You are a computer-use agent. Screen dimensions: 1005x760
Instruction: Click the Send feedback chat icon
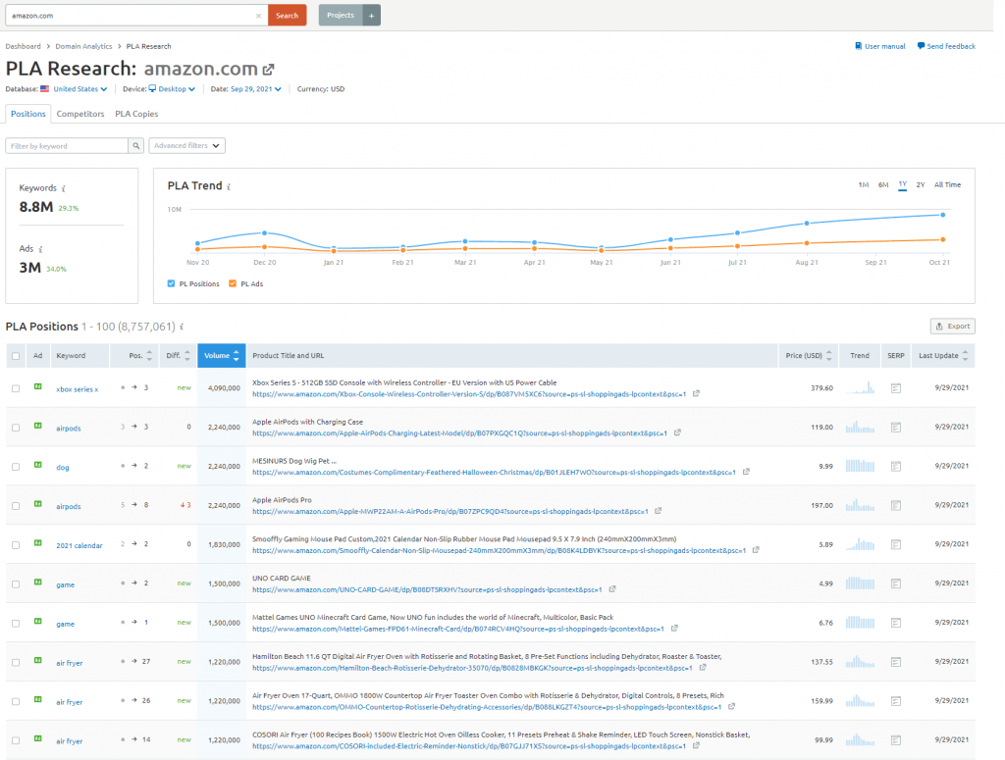(x=921, y=46)
